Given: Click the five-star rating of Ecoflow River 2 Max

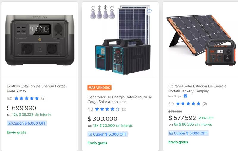Looking at the screenshot, I should point(26,98).
